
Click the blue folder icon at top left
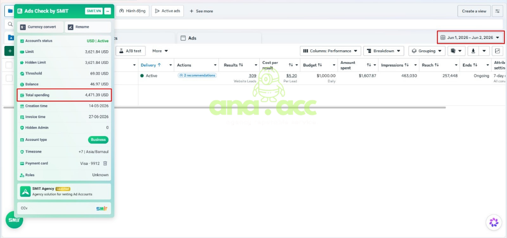point(10,11)
